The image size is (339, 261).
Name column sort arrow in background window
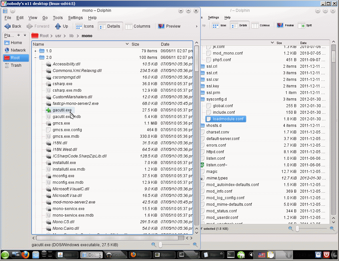(272, 43)
